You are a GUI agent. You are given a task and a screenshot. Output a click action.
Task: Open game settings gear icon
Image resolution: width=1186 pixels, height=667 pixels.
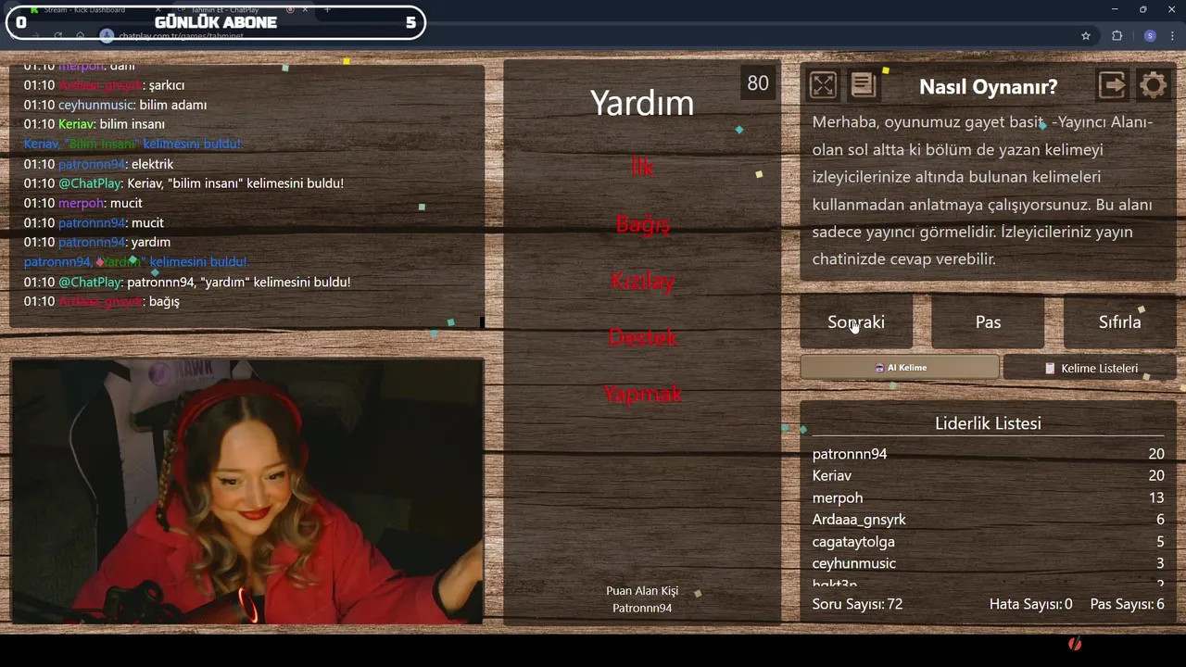coord(1154,85)
